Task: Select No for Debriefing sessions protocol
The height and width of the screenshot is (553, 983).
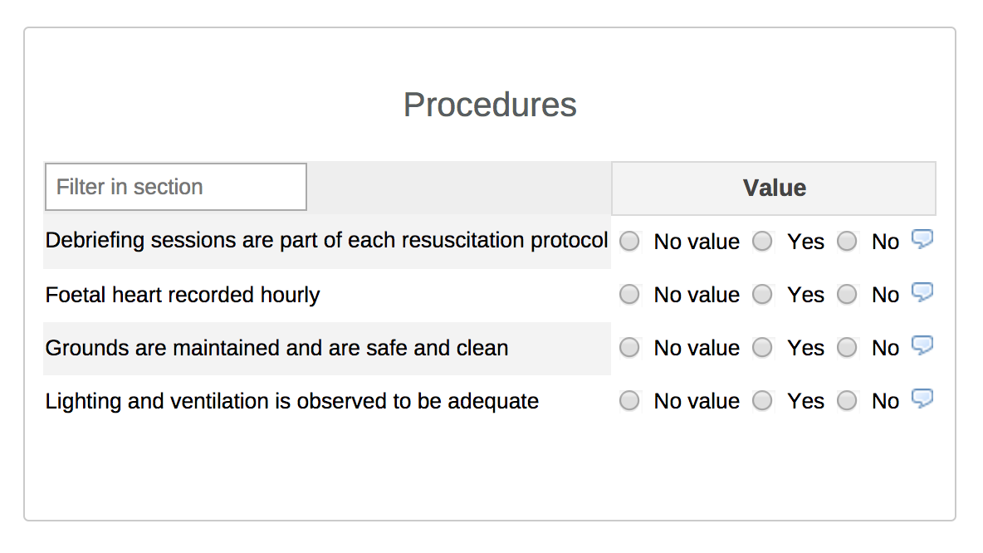Action: [x=846, y=242]
